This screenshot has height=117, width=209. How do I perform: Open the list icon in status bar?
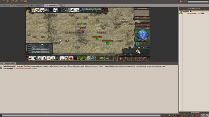pyautogui.click(x=183, y=116)
